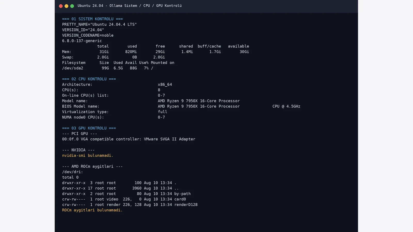Select the 'Mem:' row label
The width and height of the screenshot is (413, 232).
67,52
